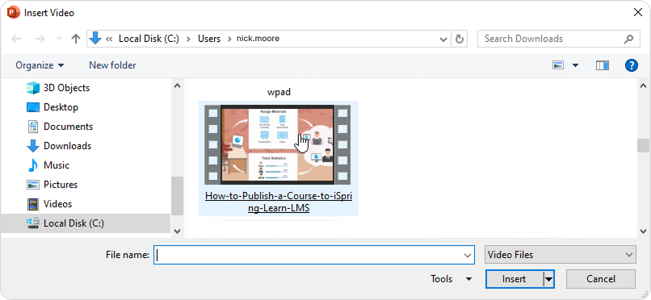Click navigation pane scroll down arrow
This screenshot has height=300, width=651.
(177, 231)
